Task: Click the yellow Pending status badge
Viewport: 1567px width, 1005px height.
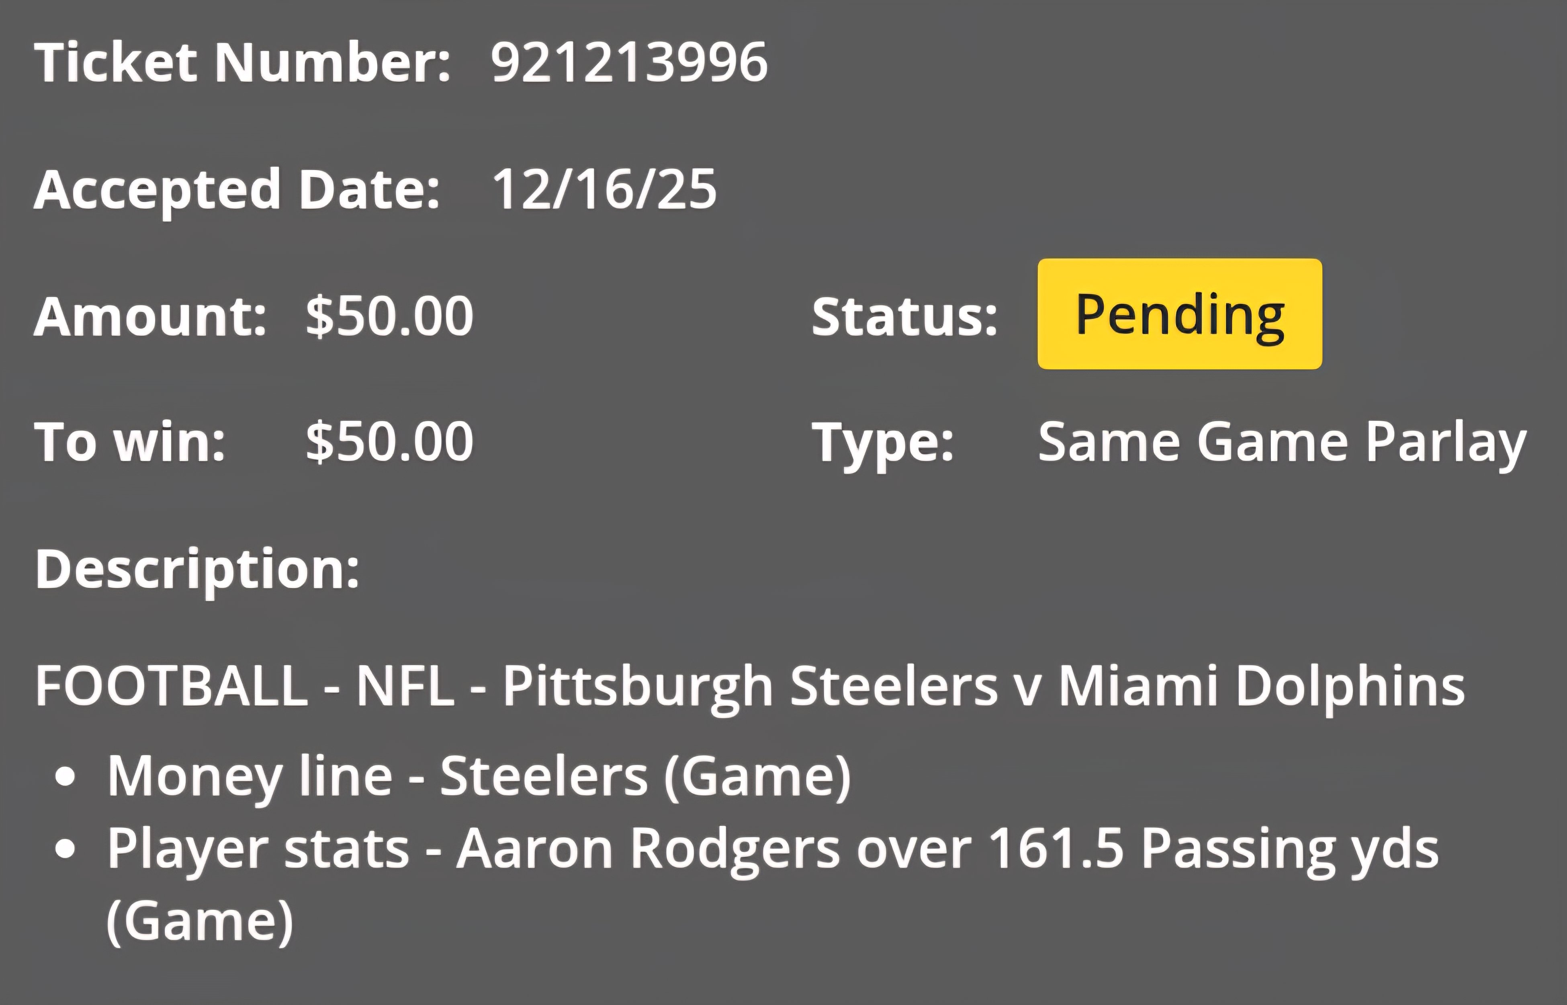Action: click(1180, 314)
